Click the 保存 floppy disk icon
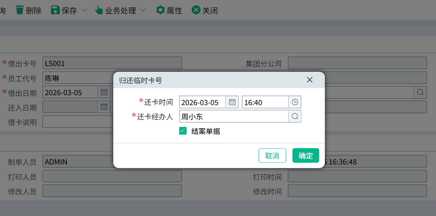This screenshot has height=216, width=436. pyautogui.click(x=55, y=10)
